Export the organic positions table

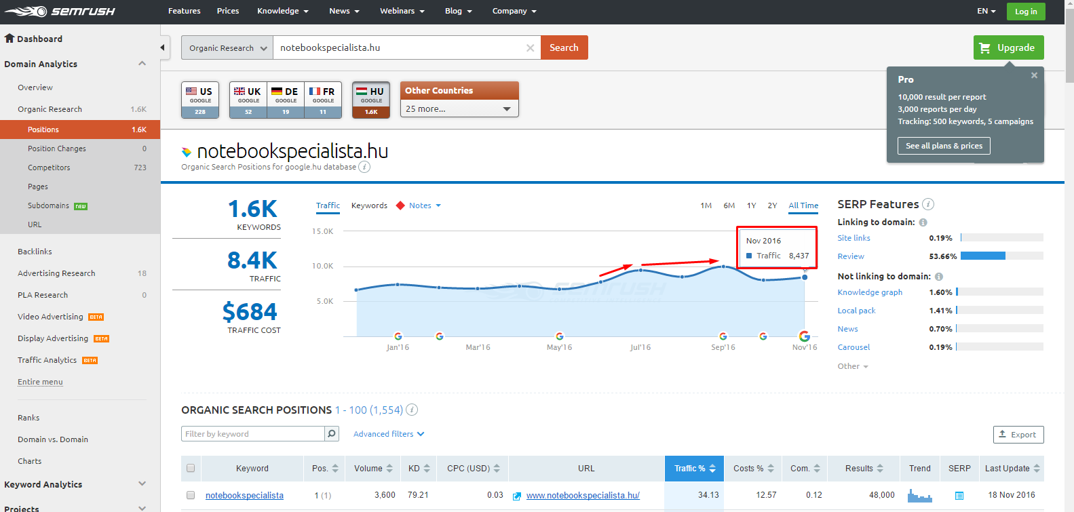point(1018,435)
